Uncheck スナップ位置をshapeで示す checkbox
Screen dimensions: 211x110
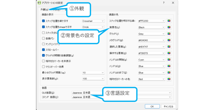click(43, 27)
